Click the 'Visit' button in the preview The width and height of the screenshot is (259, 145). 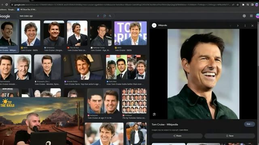(x=249, y=124)
